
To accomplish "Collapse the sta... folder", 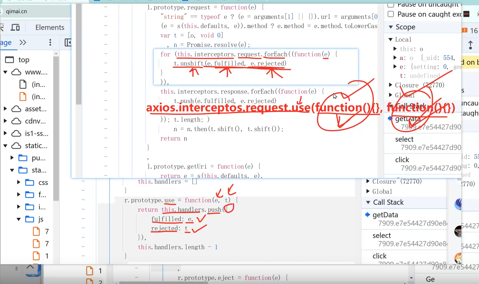I will tap(12, 170).
